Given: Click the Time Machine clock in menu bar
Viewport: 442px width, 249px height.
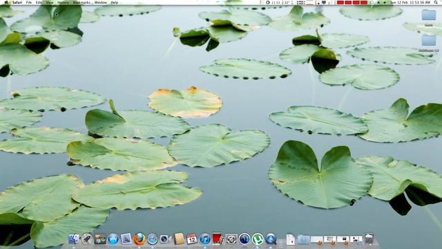Looking at the screenshot, I should 268,2.
